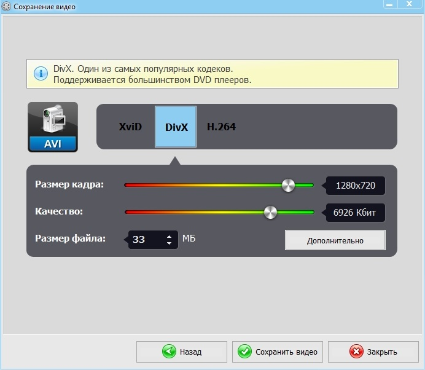Screen dimensions: 425x370
Task: Click the Качество label
Action: [x=59, y=211]
